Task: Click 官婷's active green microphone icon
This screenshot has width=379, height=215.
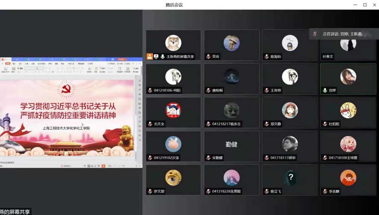Action: click(x=325, y=90)
